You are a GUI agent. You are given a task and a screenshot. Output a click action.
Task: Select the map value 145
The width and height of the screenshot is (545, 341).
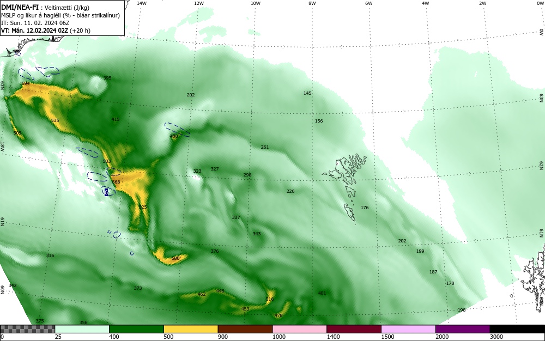pos(307,93)
